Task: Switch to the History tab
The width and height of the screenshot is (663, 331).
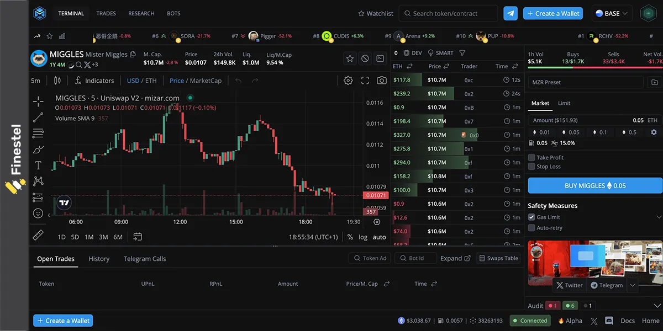Action: coord(99,259)
